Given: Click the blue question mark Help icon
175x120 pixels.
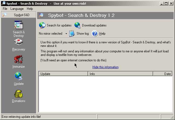Looking at the screenshot, I should (95, 34).
